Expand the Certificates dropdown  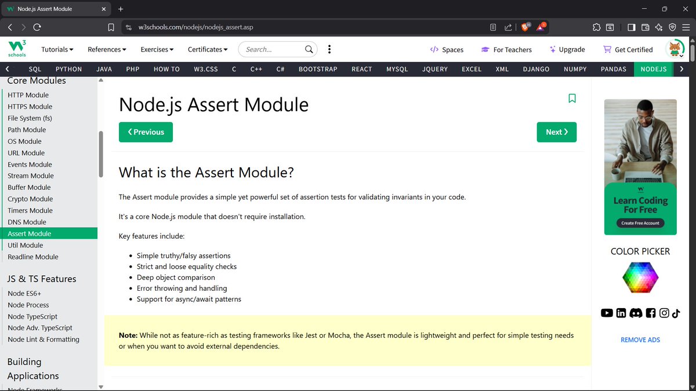coord(208,49)
